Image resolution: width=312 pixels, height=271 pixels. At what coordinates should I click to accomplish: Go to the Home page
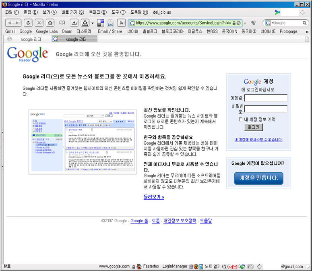(x=50, y=23)
